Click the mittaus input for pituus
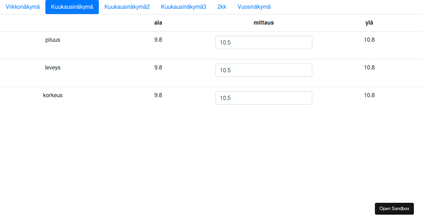 tap(263, 42)
